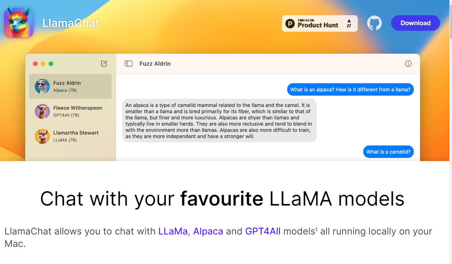Image resolution: width=452 pixels, height=264 pixels.
Task: Open the GitHub repository icon
Action: coord(374,23)
